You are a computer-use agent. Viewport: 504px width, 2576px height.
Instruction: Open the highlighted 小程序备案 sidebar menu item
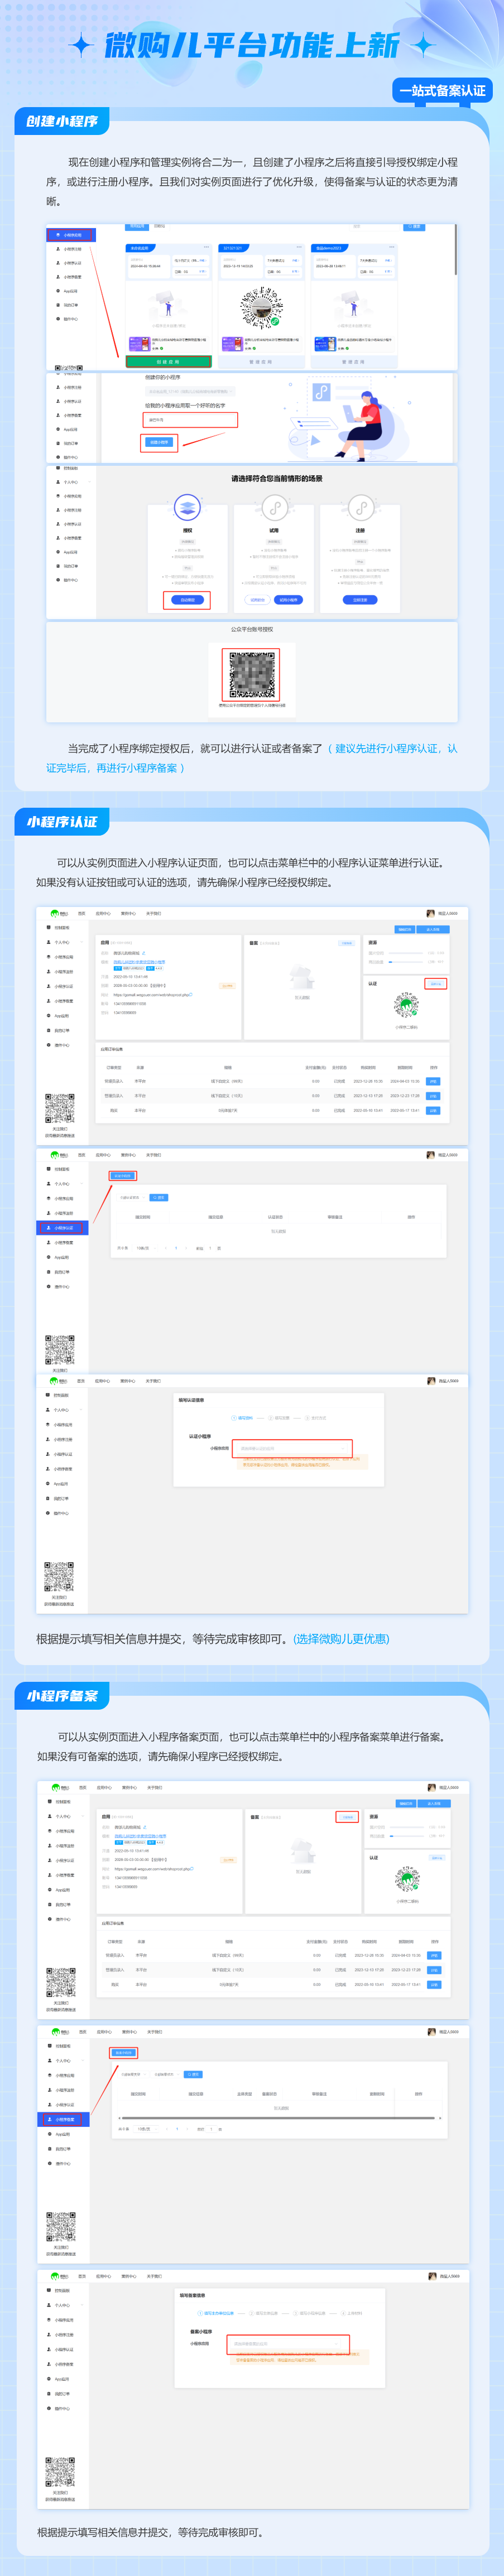coord(62,2119)
